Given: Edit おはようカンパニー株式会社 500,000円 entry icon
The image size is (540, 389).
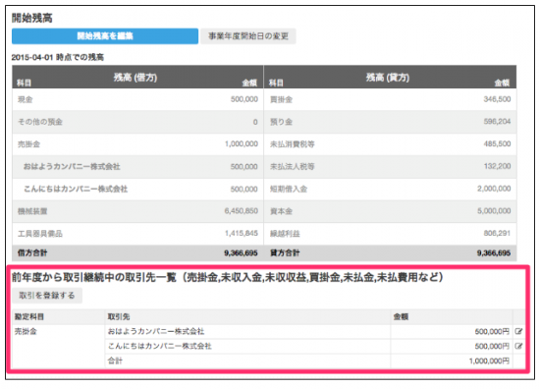Looking at the screenshot, I should click(518, 331).
